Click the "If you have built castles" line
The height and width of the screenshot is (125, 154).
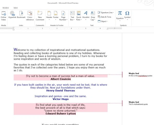coord(61,85)
